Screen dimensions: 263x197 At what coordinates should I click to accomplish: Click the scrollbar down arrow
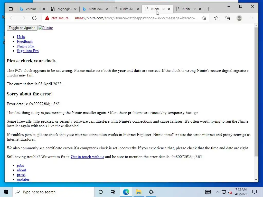pyautogui.click(x=256, y=180)
